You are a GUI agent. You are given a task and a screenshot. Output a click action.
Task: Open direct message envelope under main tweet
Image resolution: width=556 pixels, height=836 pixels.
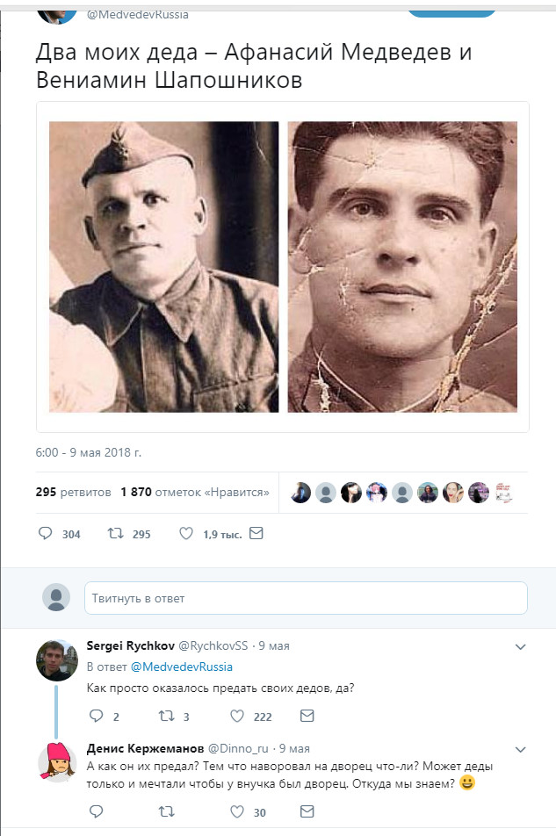pos(256,533)
